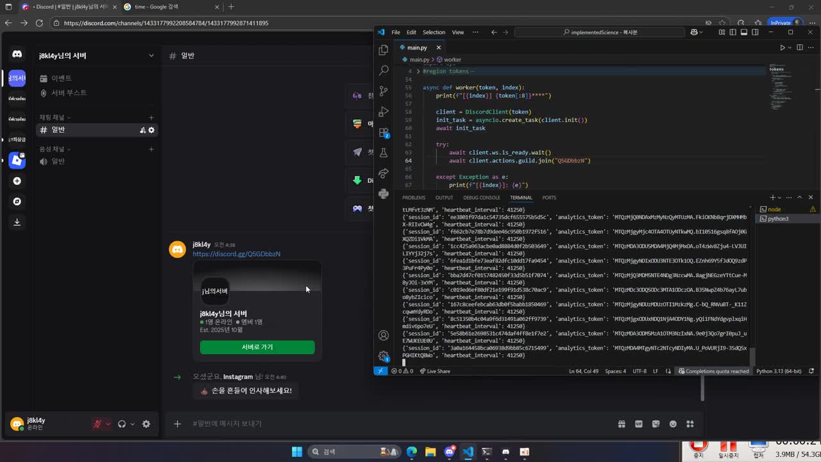
Task: Select the Roblox server icon in sidebar
Action: click(x=17, y=160)
